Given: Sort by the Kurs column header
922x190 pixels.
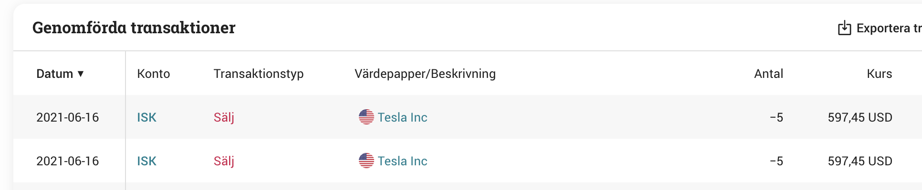Looking at the screenshot, I should coord(879,74).
